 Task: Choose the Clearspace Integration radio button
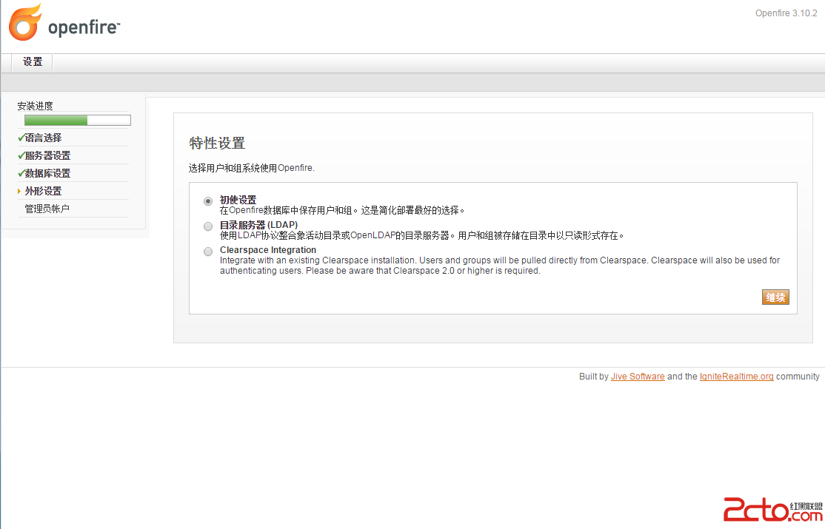pyautogui.click(x=208, y=252)
